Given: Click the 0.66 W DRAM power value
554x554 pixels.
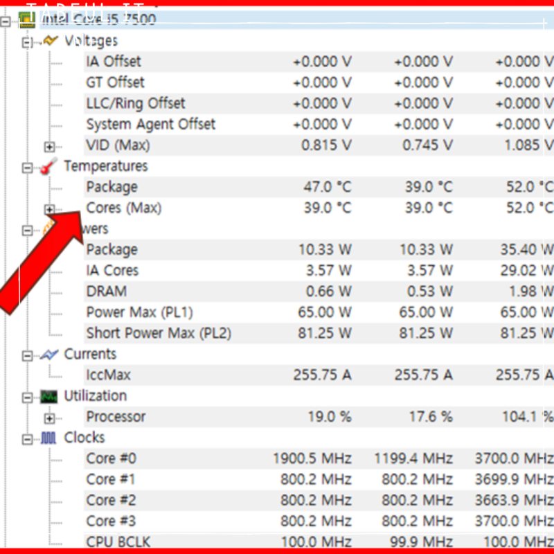Looking at the screenshot, I should 328,291.
